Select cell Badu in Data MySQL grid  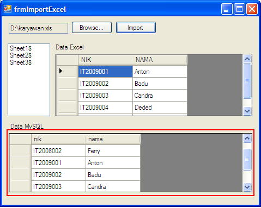113,175
